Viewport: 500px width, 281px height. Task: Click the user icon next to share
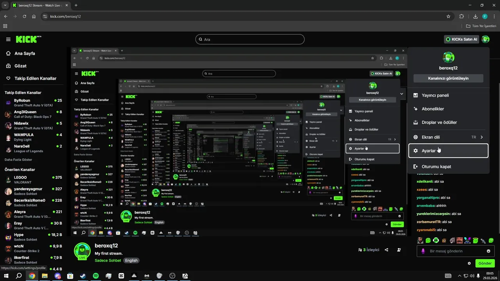point(399,250)
